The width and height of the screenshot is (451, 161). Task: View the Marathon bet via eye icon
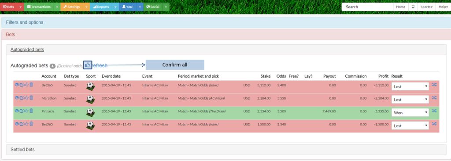[x=17, y=98]
